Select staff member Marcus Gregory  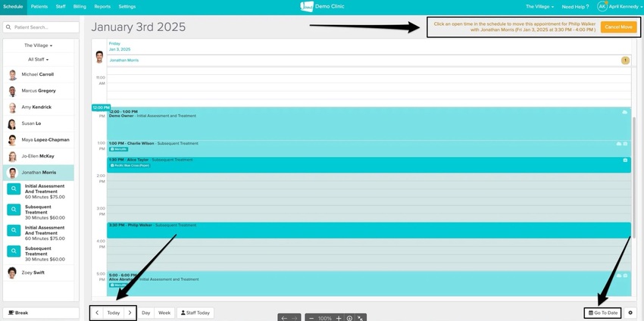[38, 91]
